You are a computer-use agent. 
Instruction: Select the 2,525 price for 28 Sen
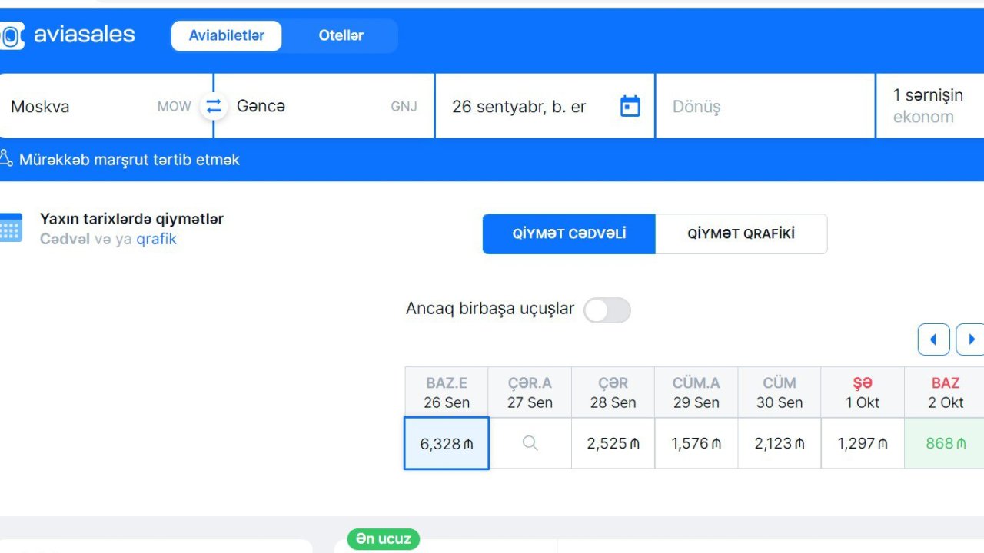coord(613,443)
